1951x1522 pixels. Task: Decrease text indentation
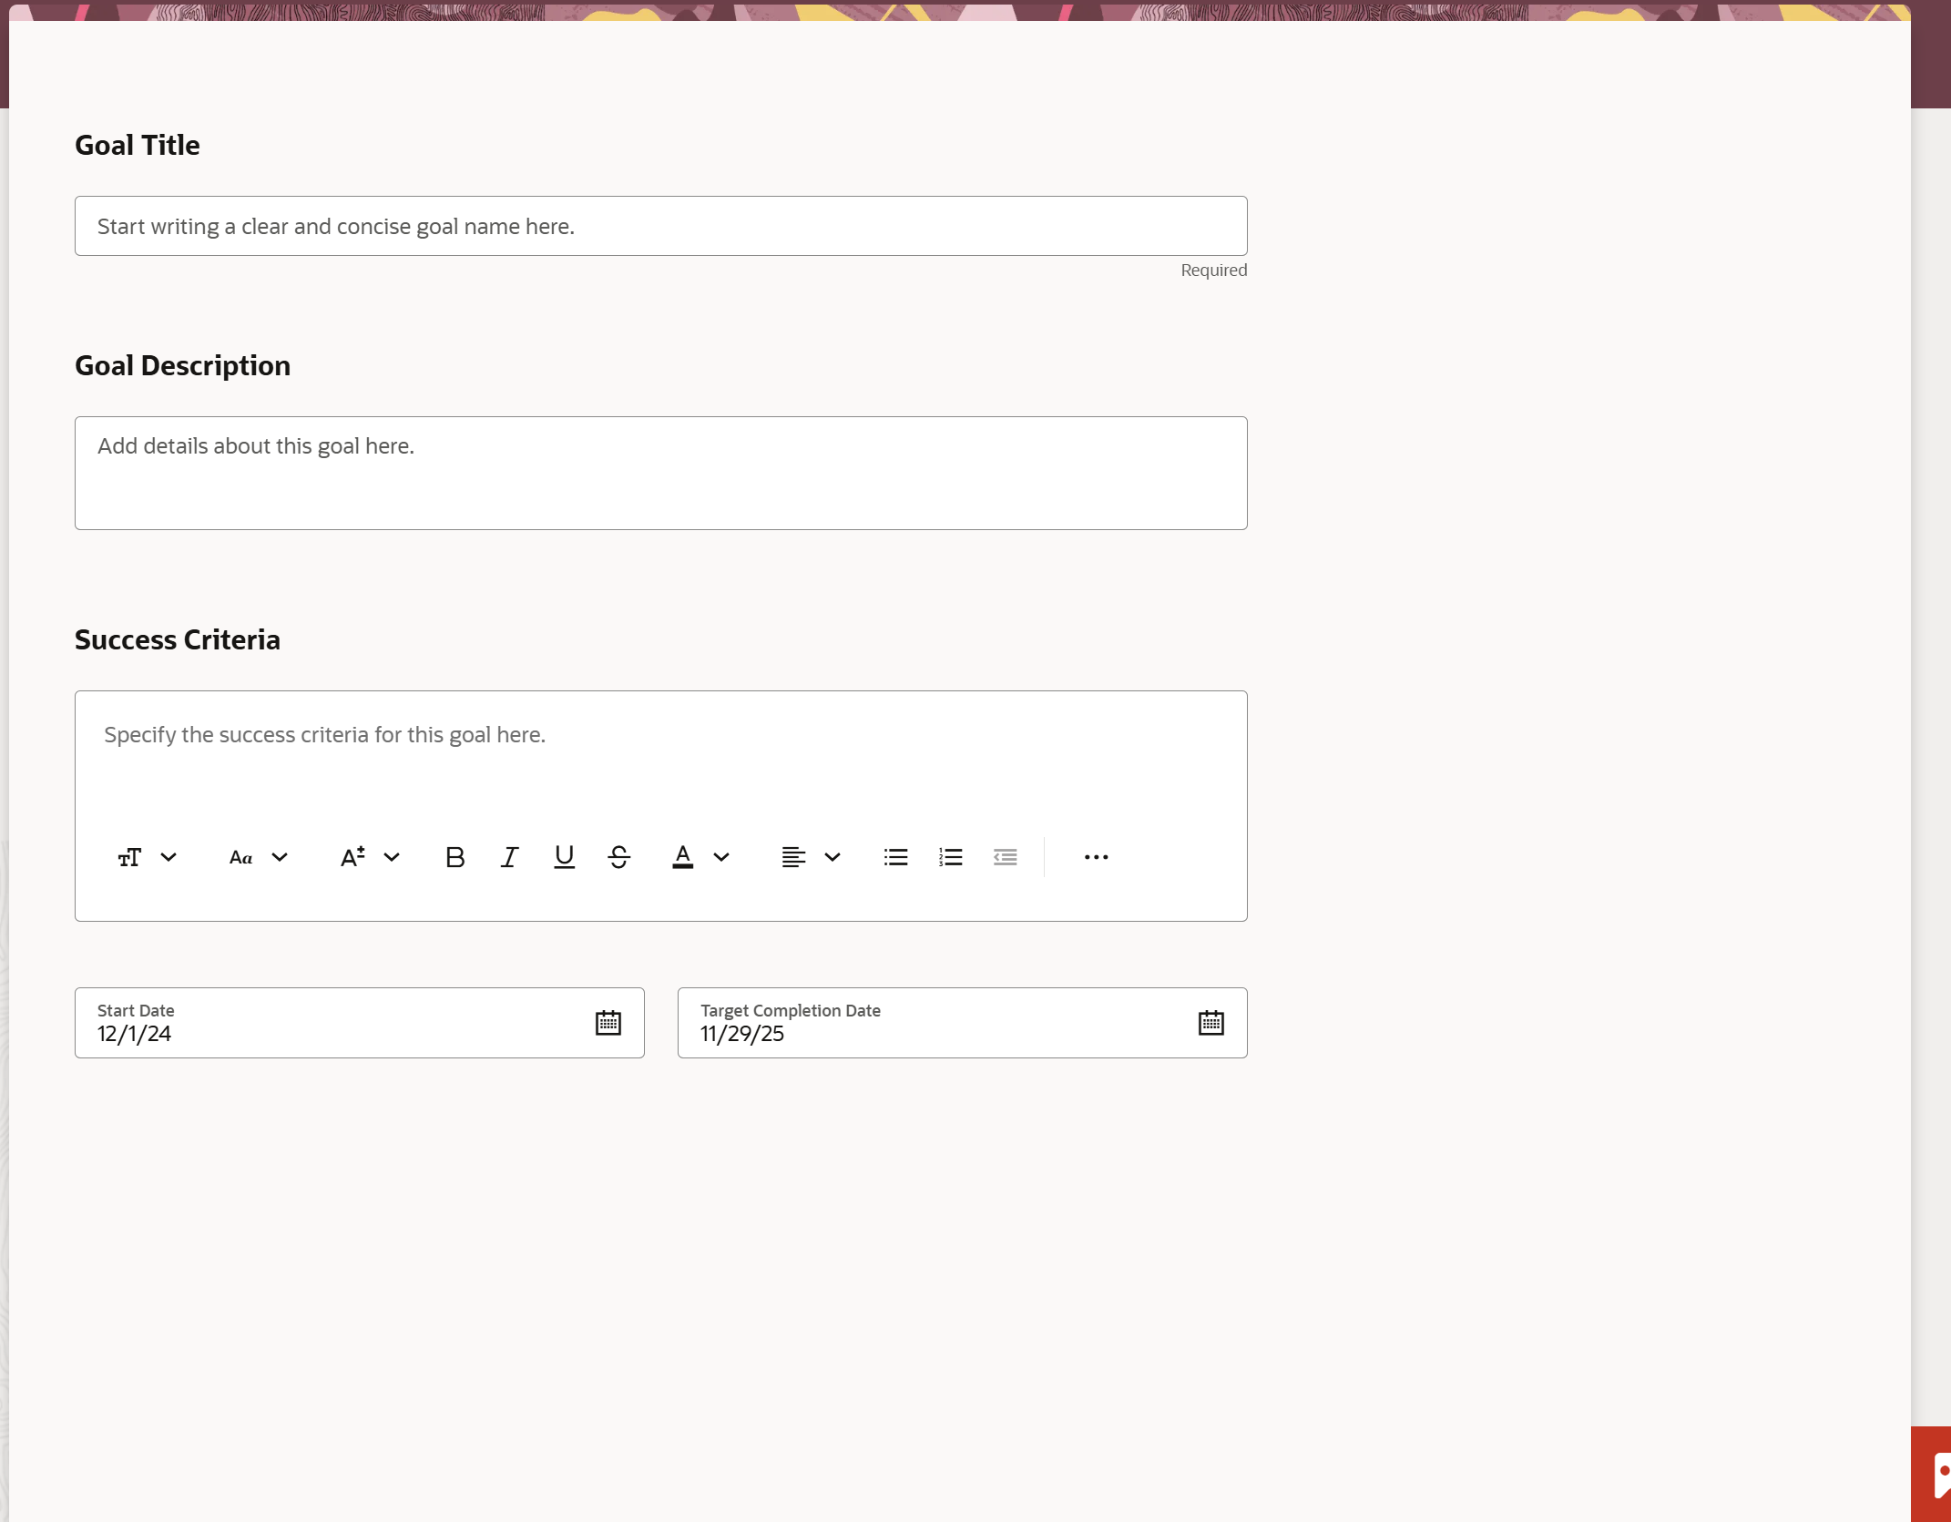tap(1006, 856)
